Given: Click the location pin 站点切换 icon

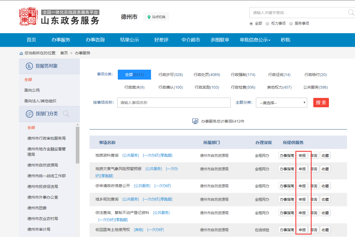Looking at the screenshot, I should tap(149, 17).
